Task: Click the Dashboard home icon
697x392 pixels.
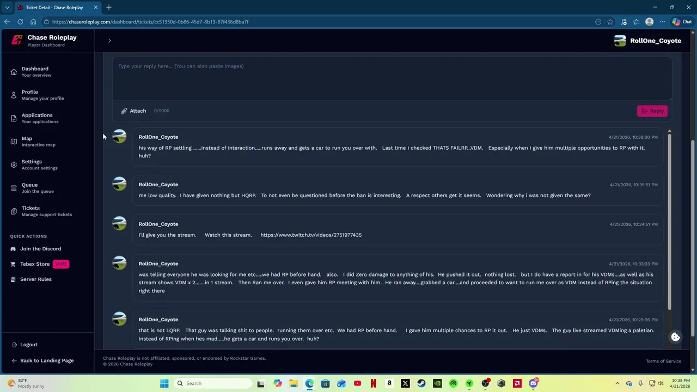Action: tap(14, 72)
